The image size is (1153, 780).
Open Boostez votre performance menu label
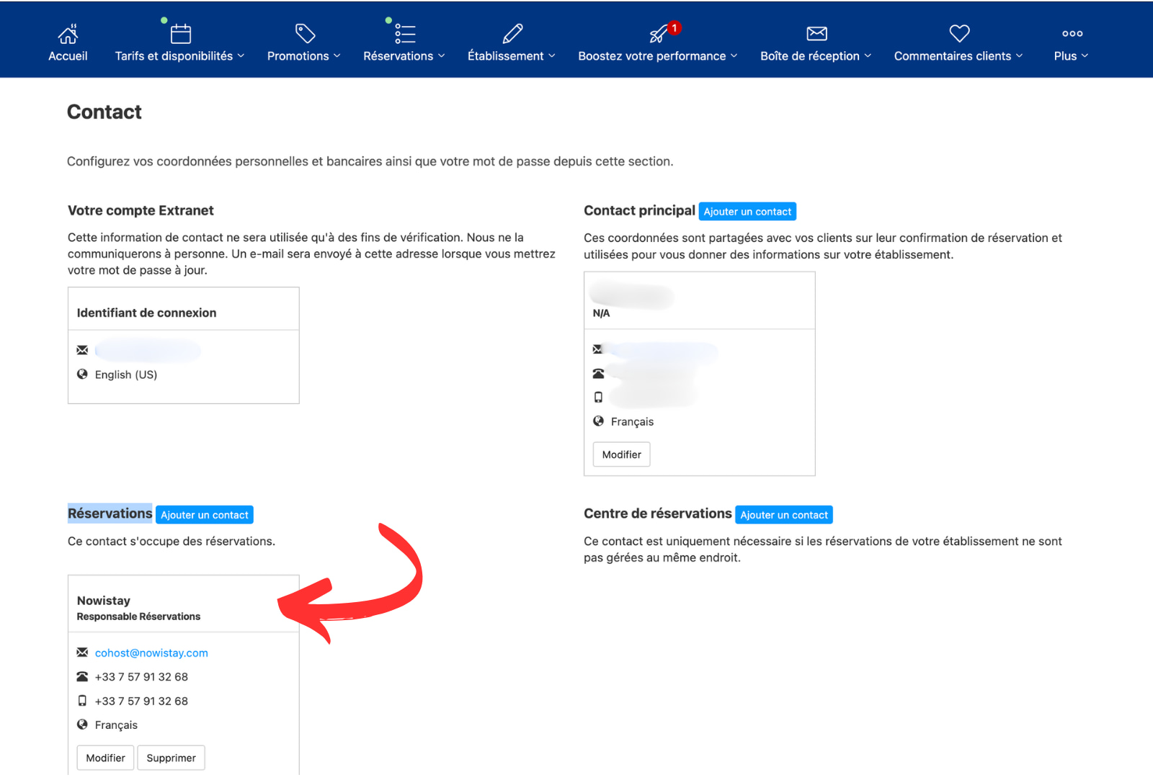[x=651, y=56]
